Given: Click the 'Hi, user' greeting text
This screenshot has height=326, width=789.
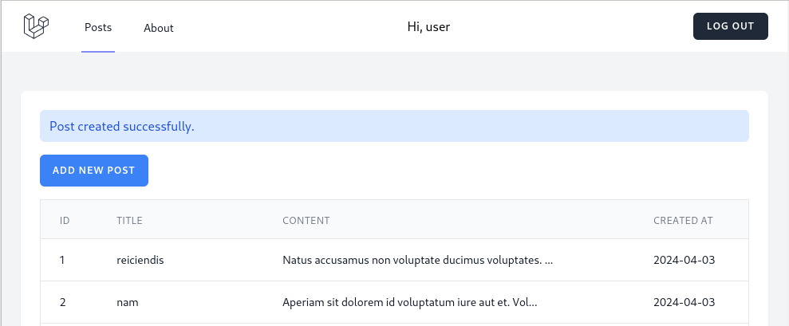Looking at the screenshot, I should (428, 26).
